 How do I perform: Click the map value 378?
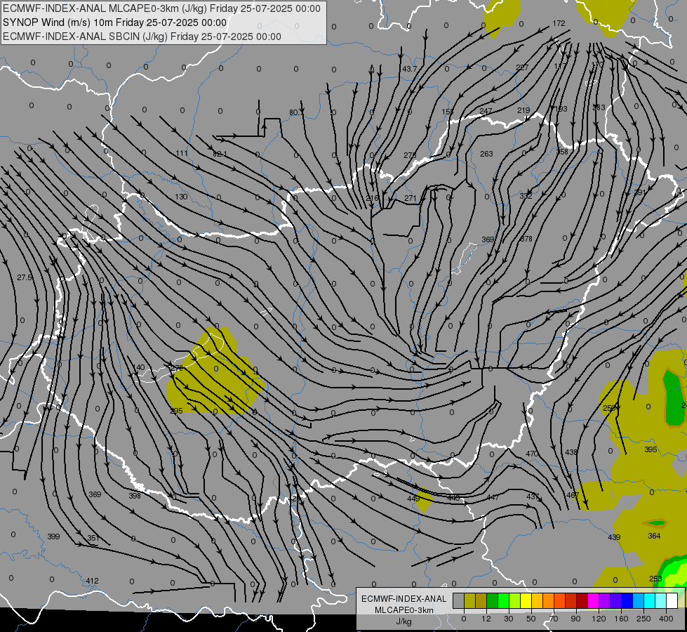(x=526, y=239)
